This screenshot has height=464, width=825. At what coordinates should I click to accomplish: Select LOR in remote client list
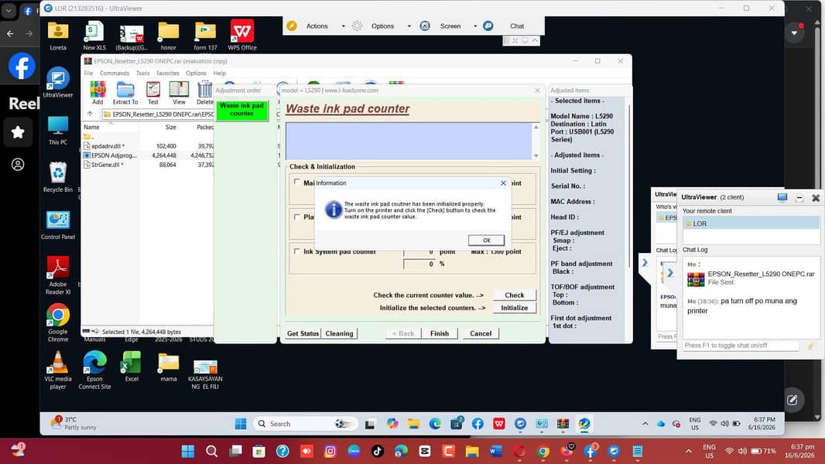point(751,223)
